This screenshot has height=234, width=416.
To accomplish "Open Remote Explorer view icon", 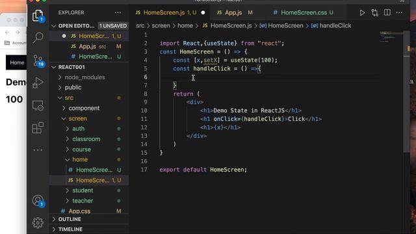I will pos(38,105).
